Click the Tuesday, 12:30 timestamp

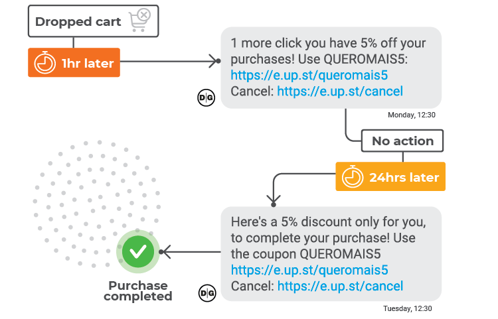click(x=408, y=308)
